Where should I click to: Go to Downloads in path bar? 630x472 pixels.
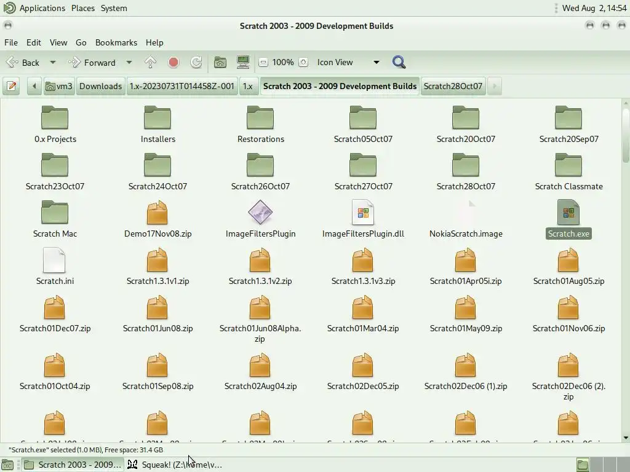(100, 86)
